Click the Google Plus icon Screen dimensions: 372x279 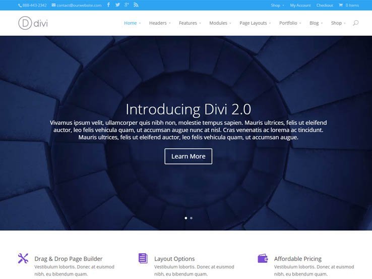tap(127, 5)
